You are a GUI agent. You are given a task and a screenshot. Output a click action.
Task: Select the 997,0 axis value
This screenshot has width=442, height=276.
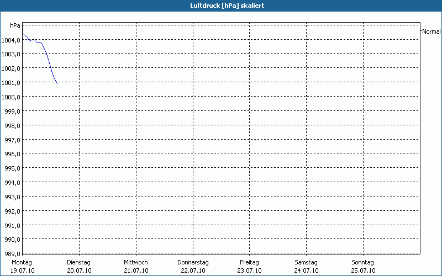(x=13, y=140)
